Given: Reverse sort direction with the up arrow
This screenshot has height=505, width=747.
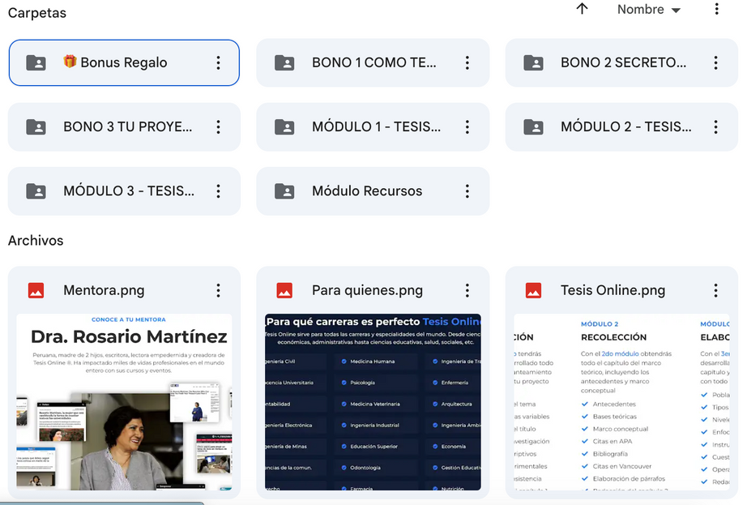Looking at the screenshot, I should 583,9.
